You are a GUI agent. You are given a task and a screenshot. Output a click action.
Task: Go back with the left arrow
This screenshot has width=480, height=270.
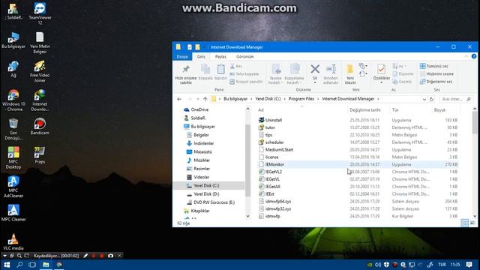tap(179, 99)
